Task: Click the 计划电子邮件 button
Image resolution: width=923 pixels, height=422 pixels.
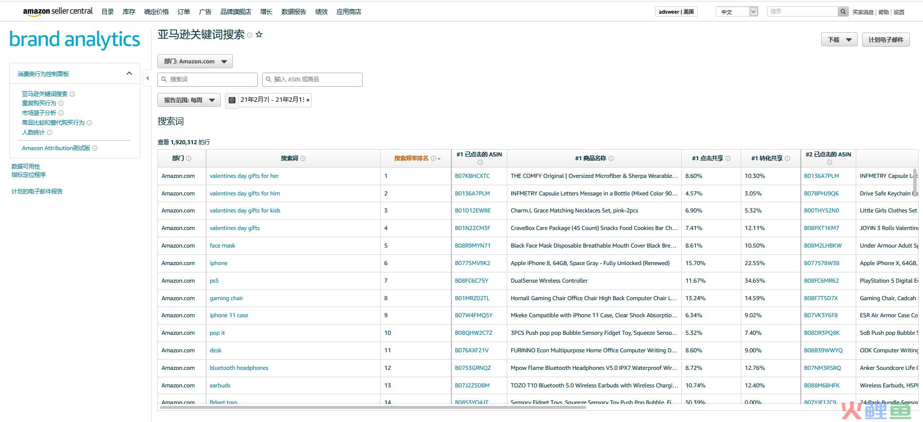Action: click(886, 40)
